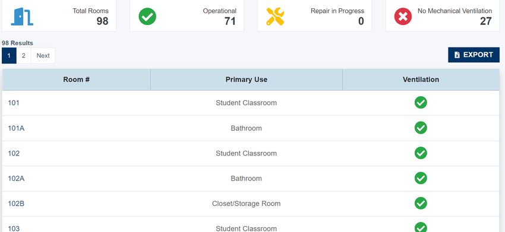Advance with the Next pagination button
505x232 pixels.
click(x=43, y=56)
